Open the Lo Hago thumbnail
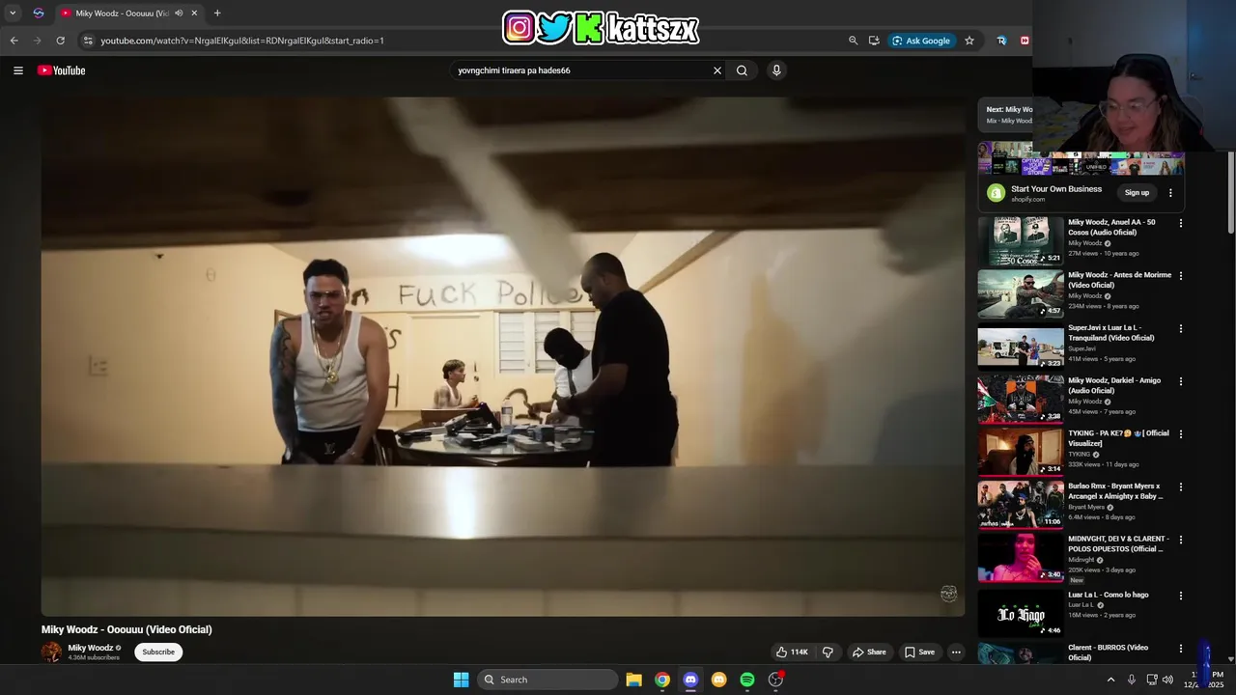This screenshot has height=695, width=1236. [1021, 613]
